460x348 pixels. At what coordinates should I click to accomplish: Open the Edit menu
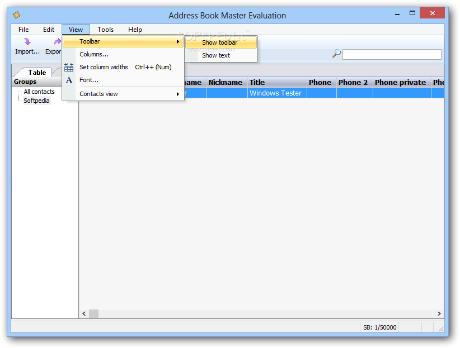49,30
